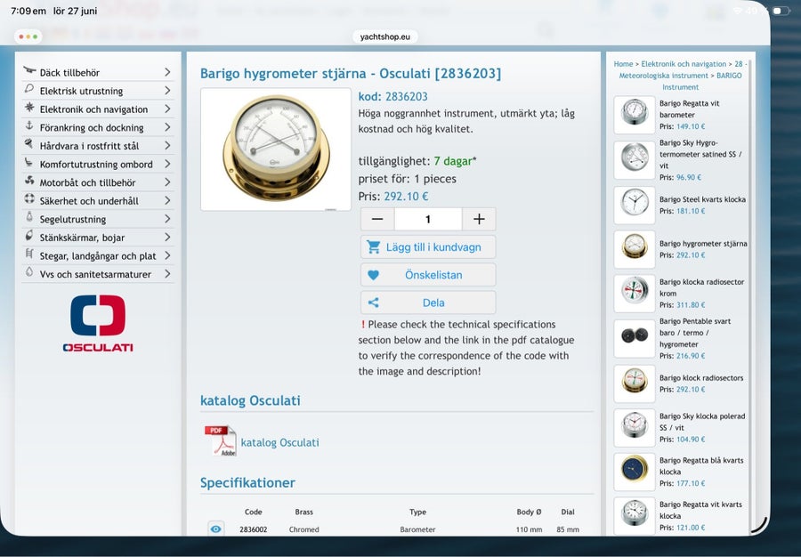
Task: Expand the Vvs och sanitetsarmaturer chevron
Action: point(167,274)
